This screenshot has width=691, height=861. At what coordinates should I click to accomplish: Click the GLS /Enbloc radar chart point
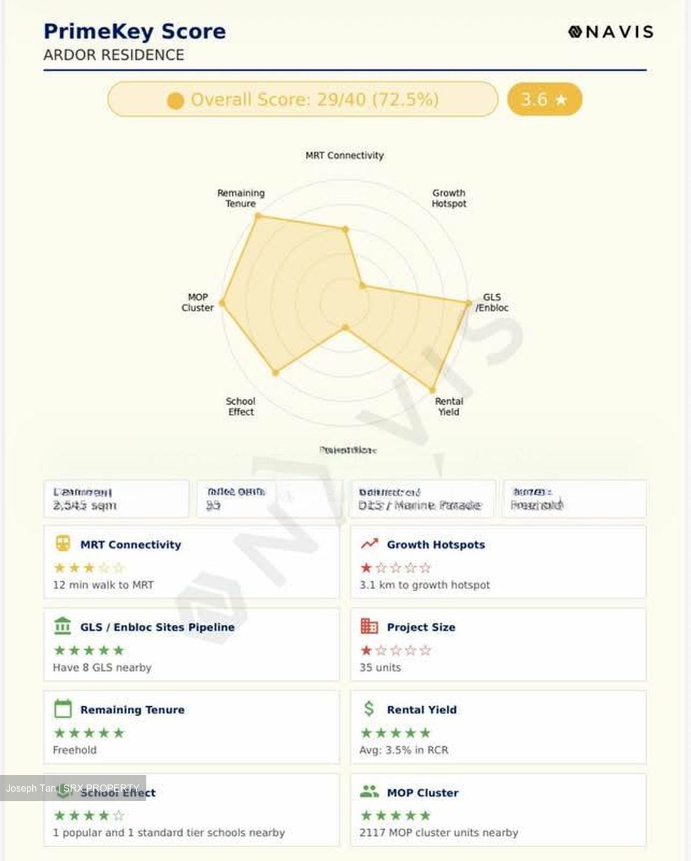(468, 303)
